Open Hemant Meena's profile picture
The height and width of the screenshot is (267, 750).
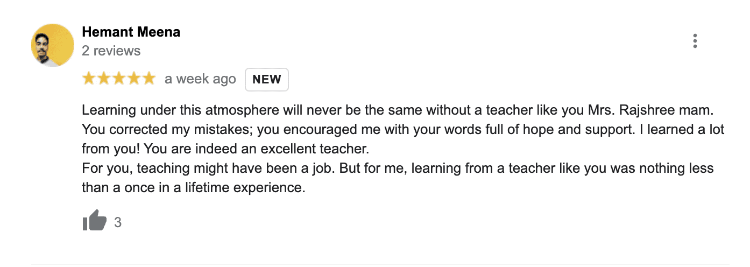(x=52, y=45)
